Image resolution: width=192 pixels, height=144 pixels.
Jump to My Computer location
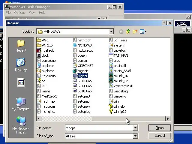(x=21, y=104)
